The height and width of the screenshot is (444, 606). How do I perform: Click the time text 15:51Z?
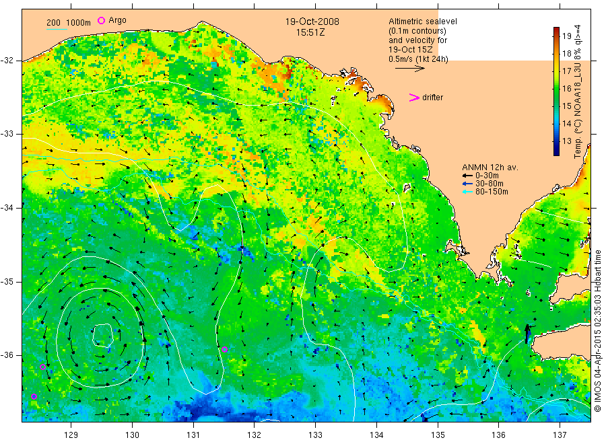tap(310, 32)
